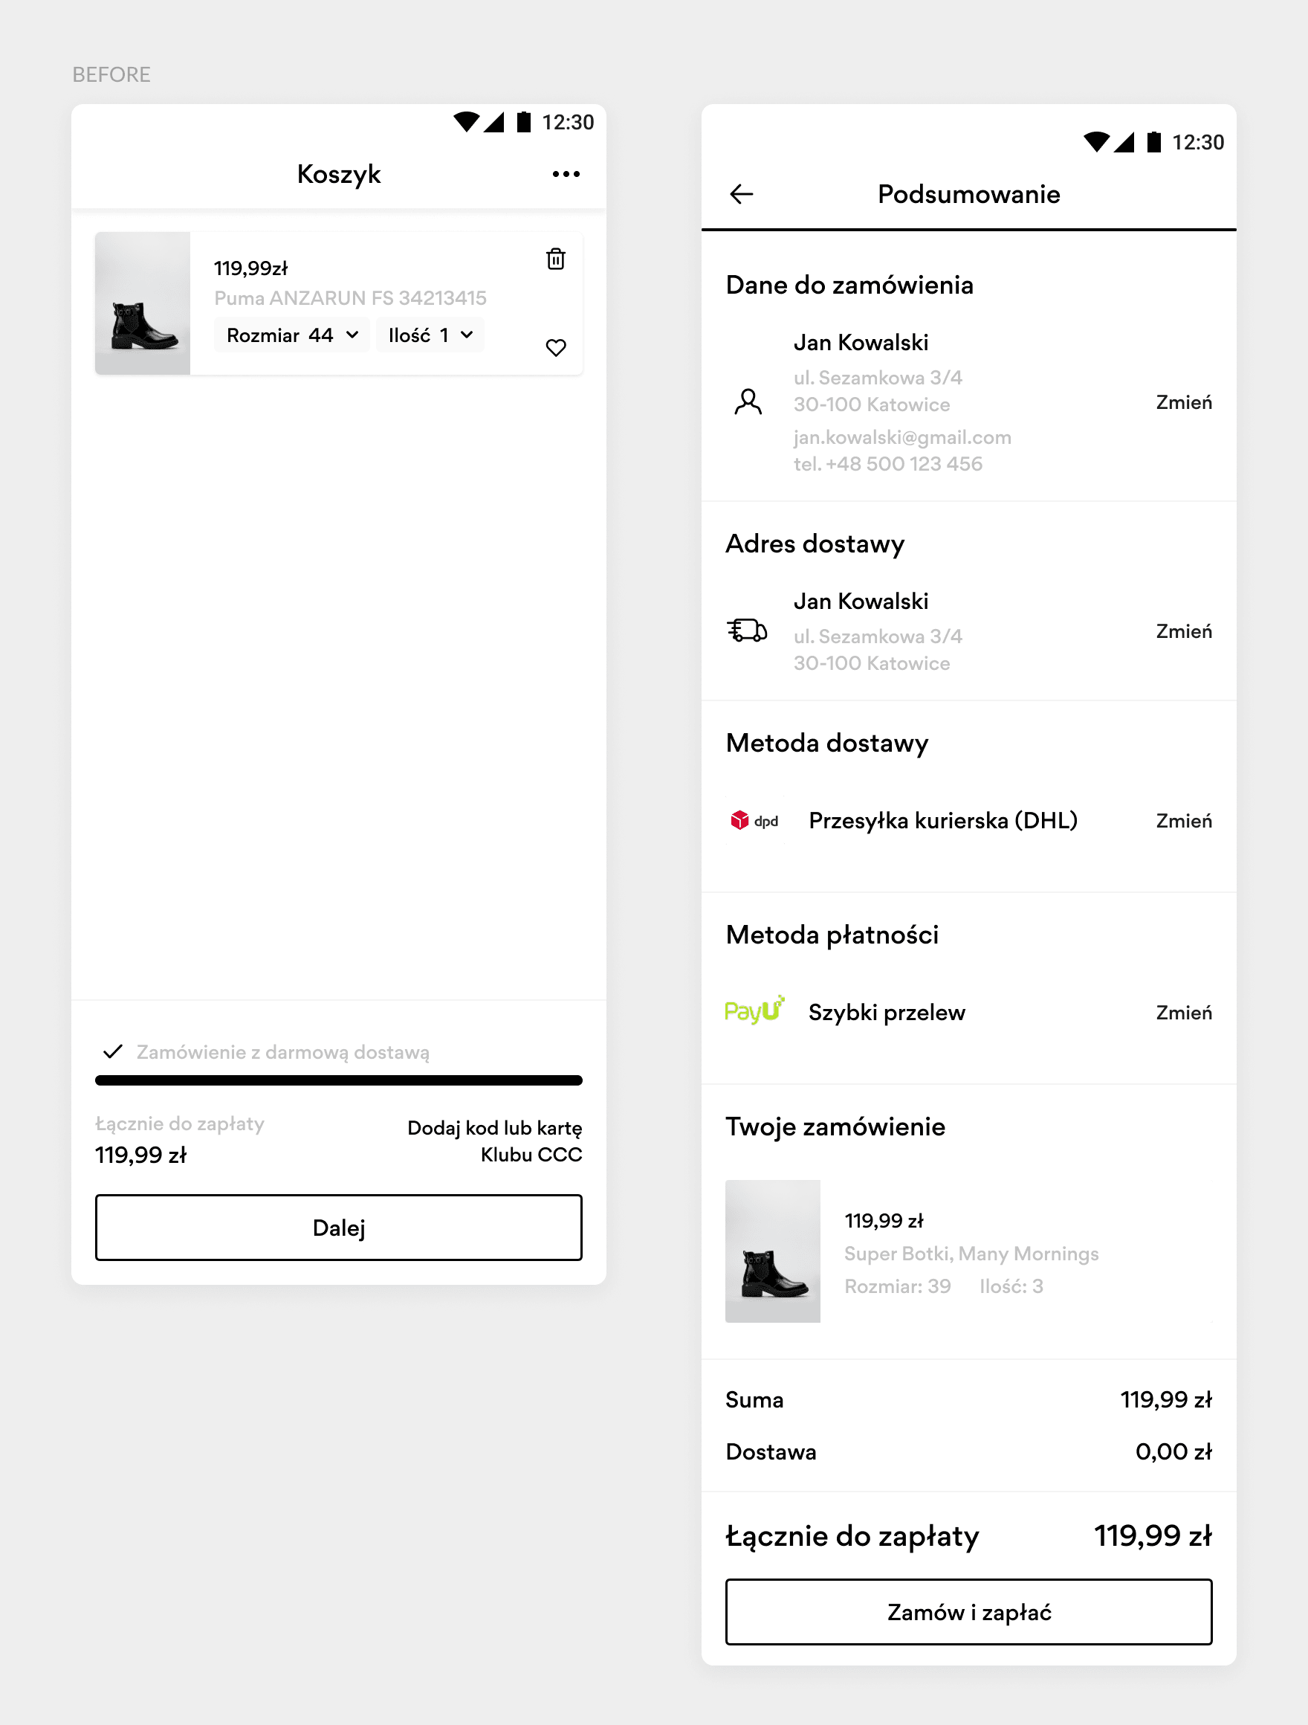
Task: Click Zmień next to order details
Action: point(1183,402)
